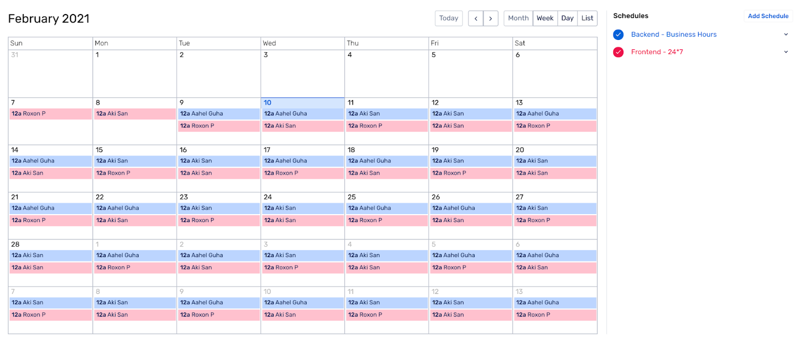Image resolution: width=800 pixels, height=340 pixels.
Task: Open Aahel Guha shift on March 5
Action: (x=471, y=255)
